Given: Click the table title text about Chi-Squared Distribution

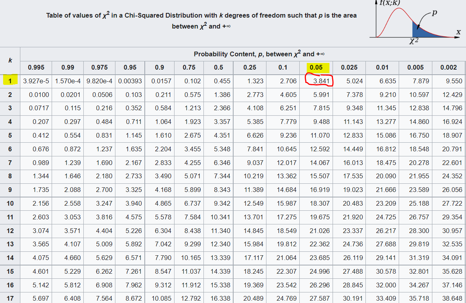Looking at the screenshot, I should pyautogui.click(x=201, y=20).
